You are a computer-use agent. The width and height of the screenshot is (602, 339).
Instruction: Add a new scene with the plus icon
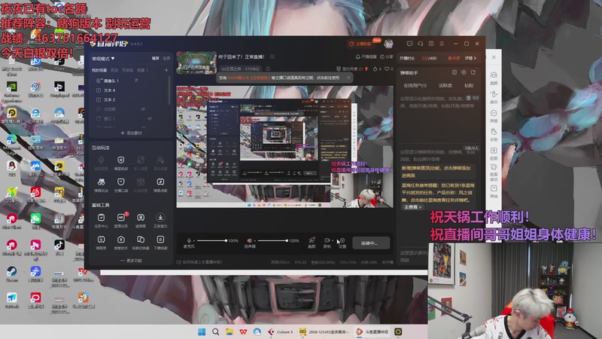tap(166, 70)
